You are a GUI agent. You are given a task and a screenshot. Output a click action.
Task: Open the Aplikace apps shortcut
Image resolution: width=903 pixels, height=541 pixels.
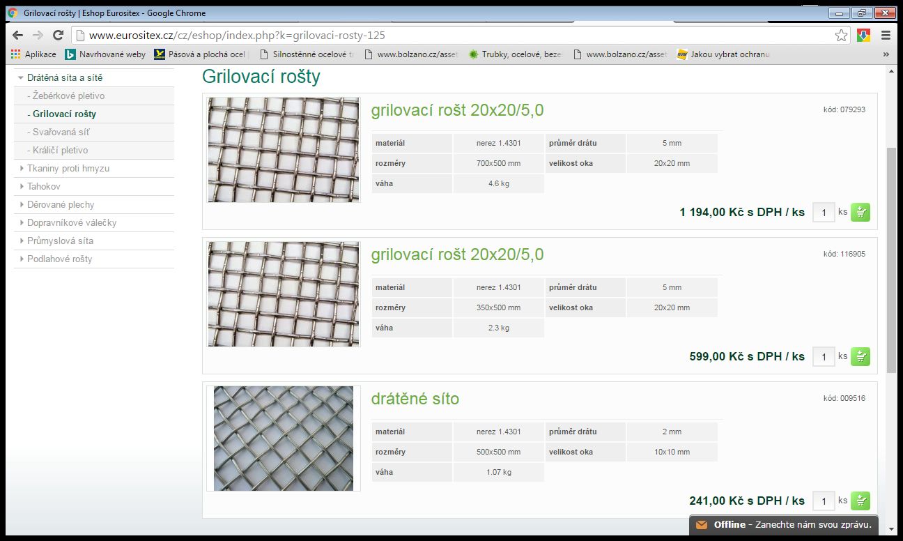(x=33, y=54)
